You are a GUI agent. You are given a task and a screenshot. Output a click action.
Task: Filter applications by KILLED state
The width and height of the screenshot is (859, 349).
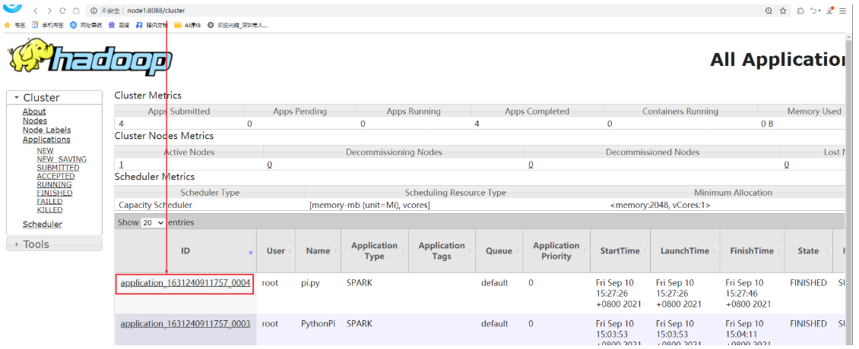coord(49,209)
